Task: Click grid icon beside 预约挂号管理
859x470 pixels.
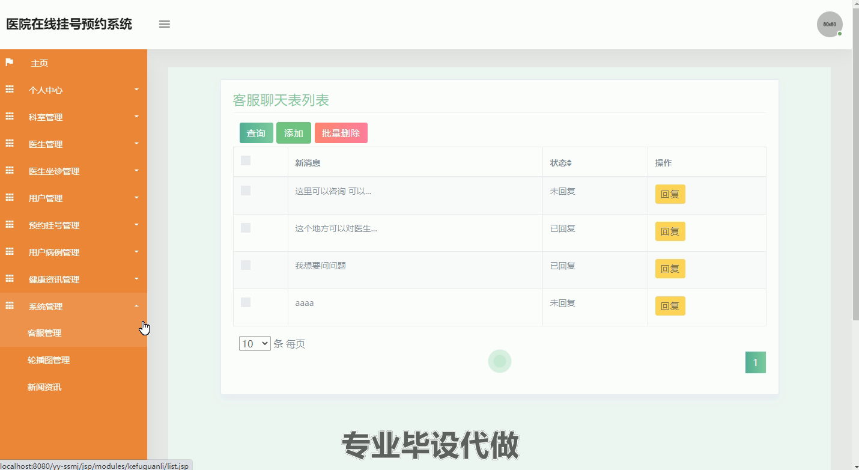Action: pos(10,225)
